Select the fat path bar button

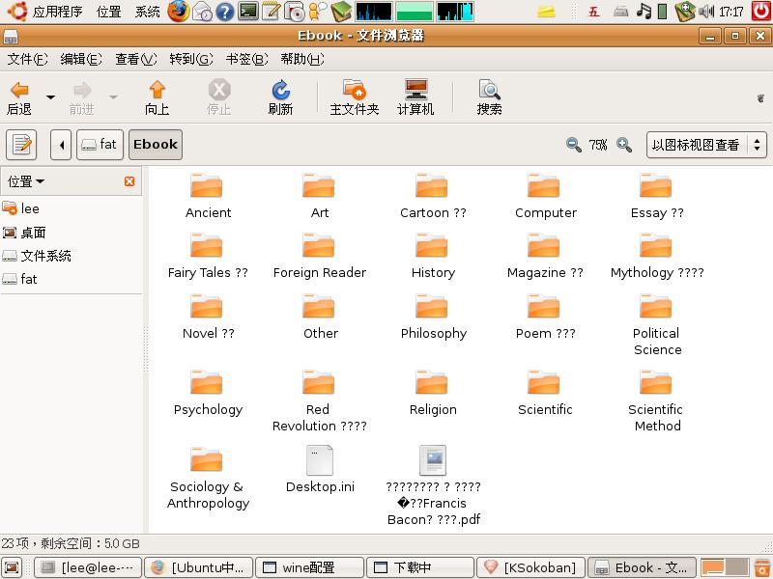click(100, 145)
